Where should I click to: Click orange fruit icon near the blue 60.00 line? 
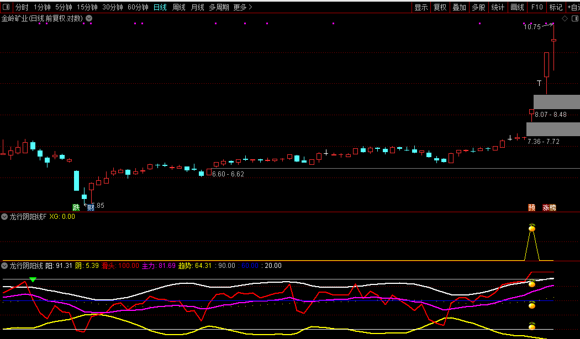point(532,305)
